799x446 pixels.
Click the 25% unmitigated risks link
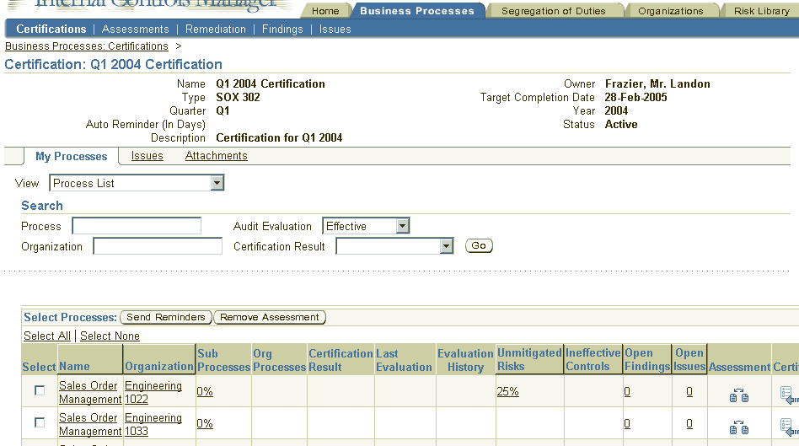click(508, 391)
